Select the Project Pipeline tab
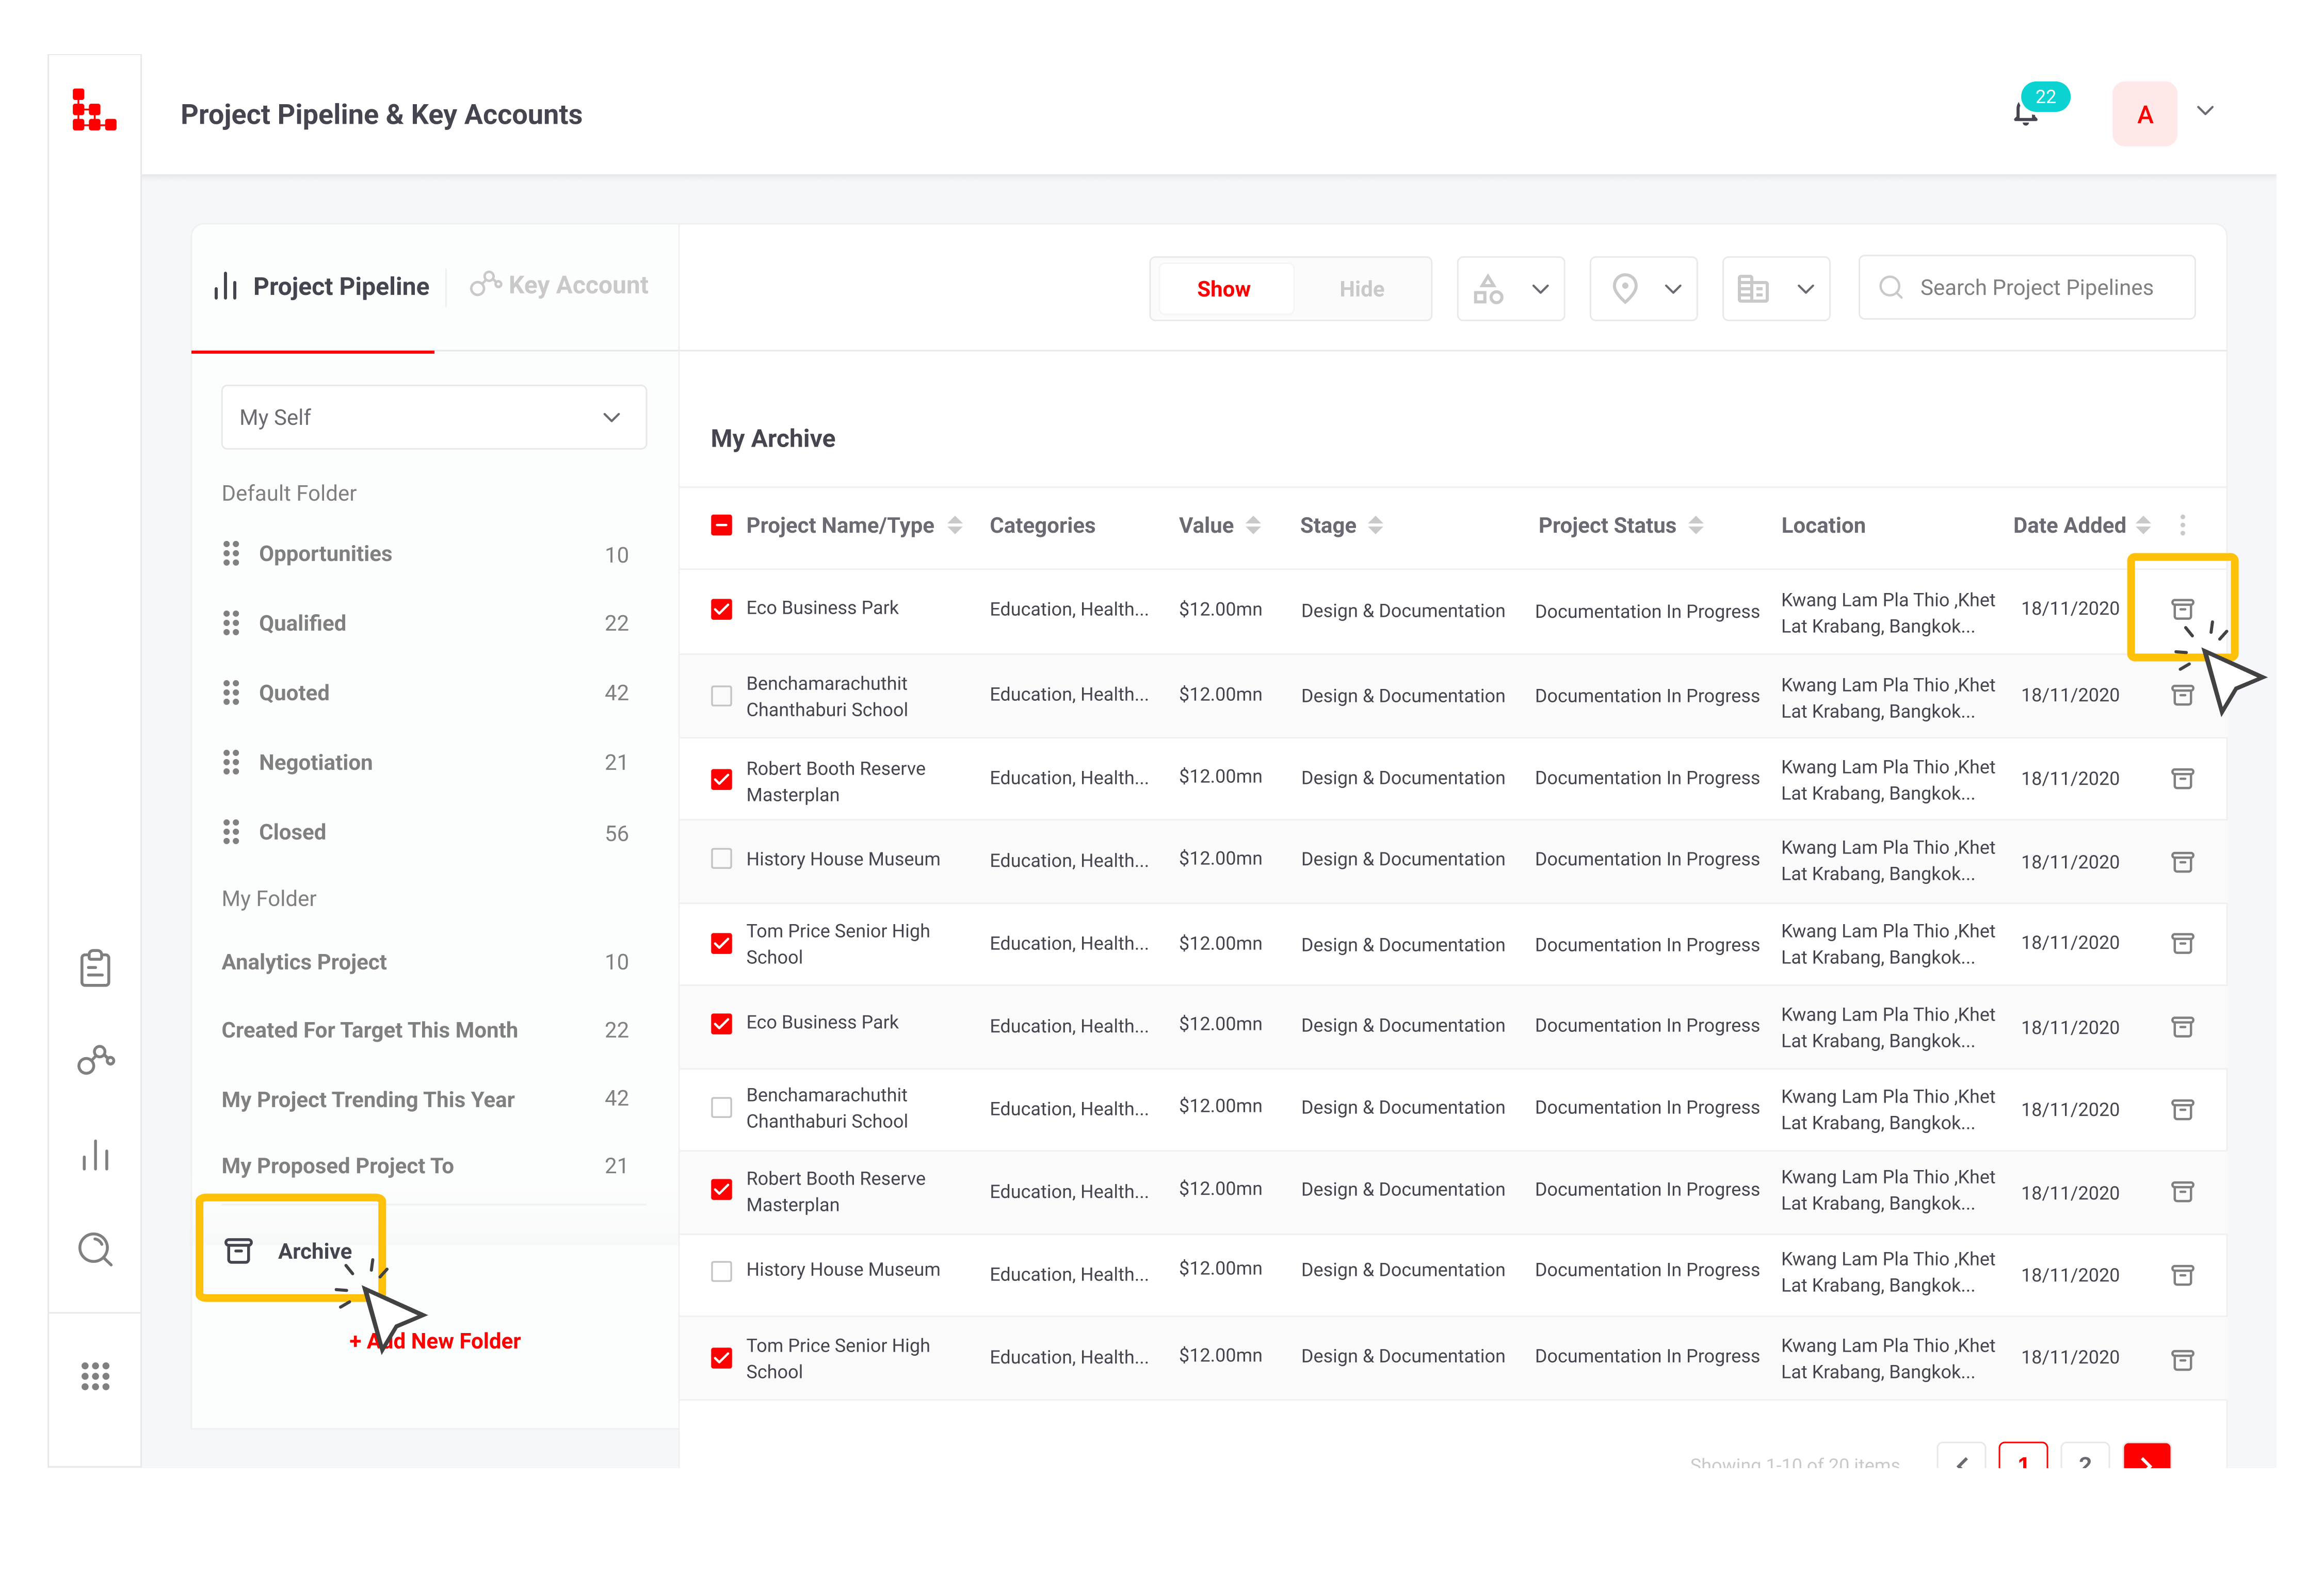The width and height of the screenshot is (2324, 1595). pyautogui.click(x=321, y=287)
